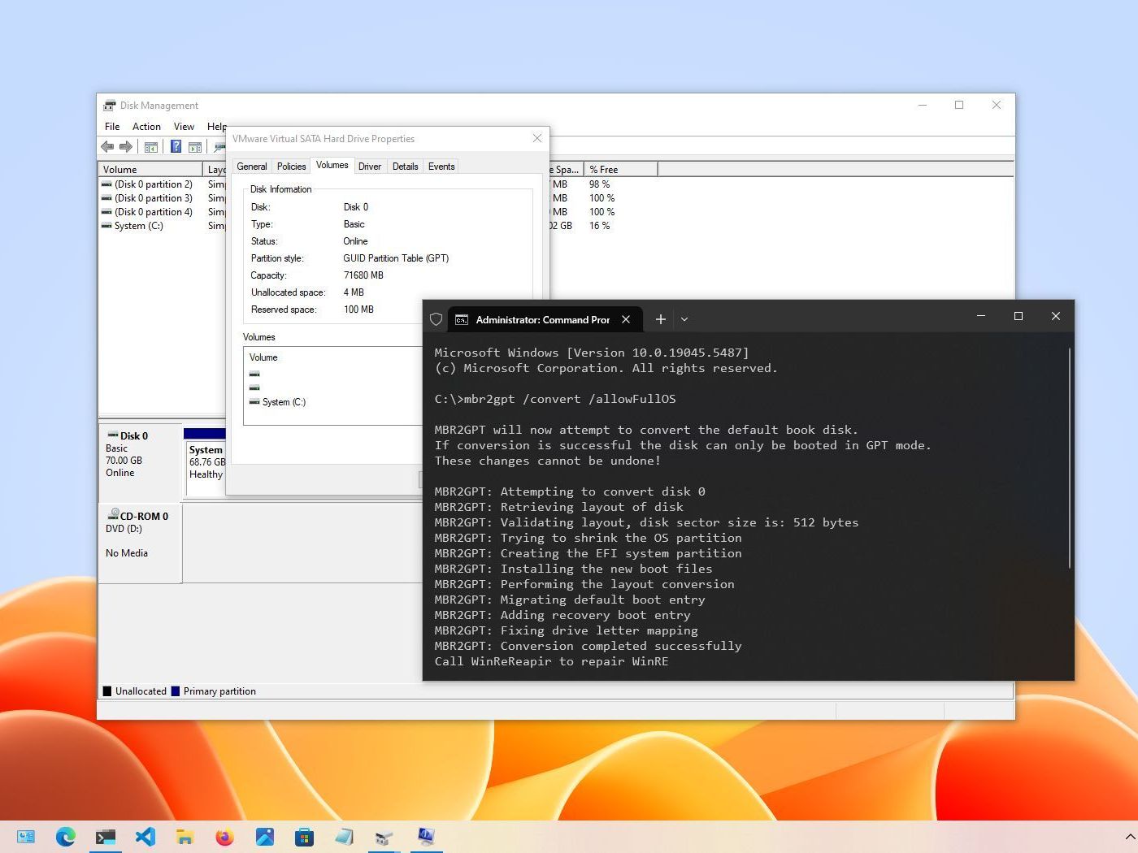This screenshot has width=1138, height=853.
Task: Click the Command Prompt tab icon
Action: click(462, 320)
